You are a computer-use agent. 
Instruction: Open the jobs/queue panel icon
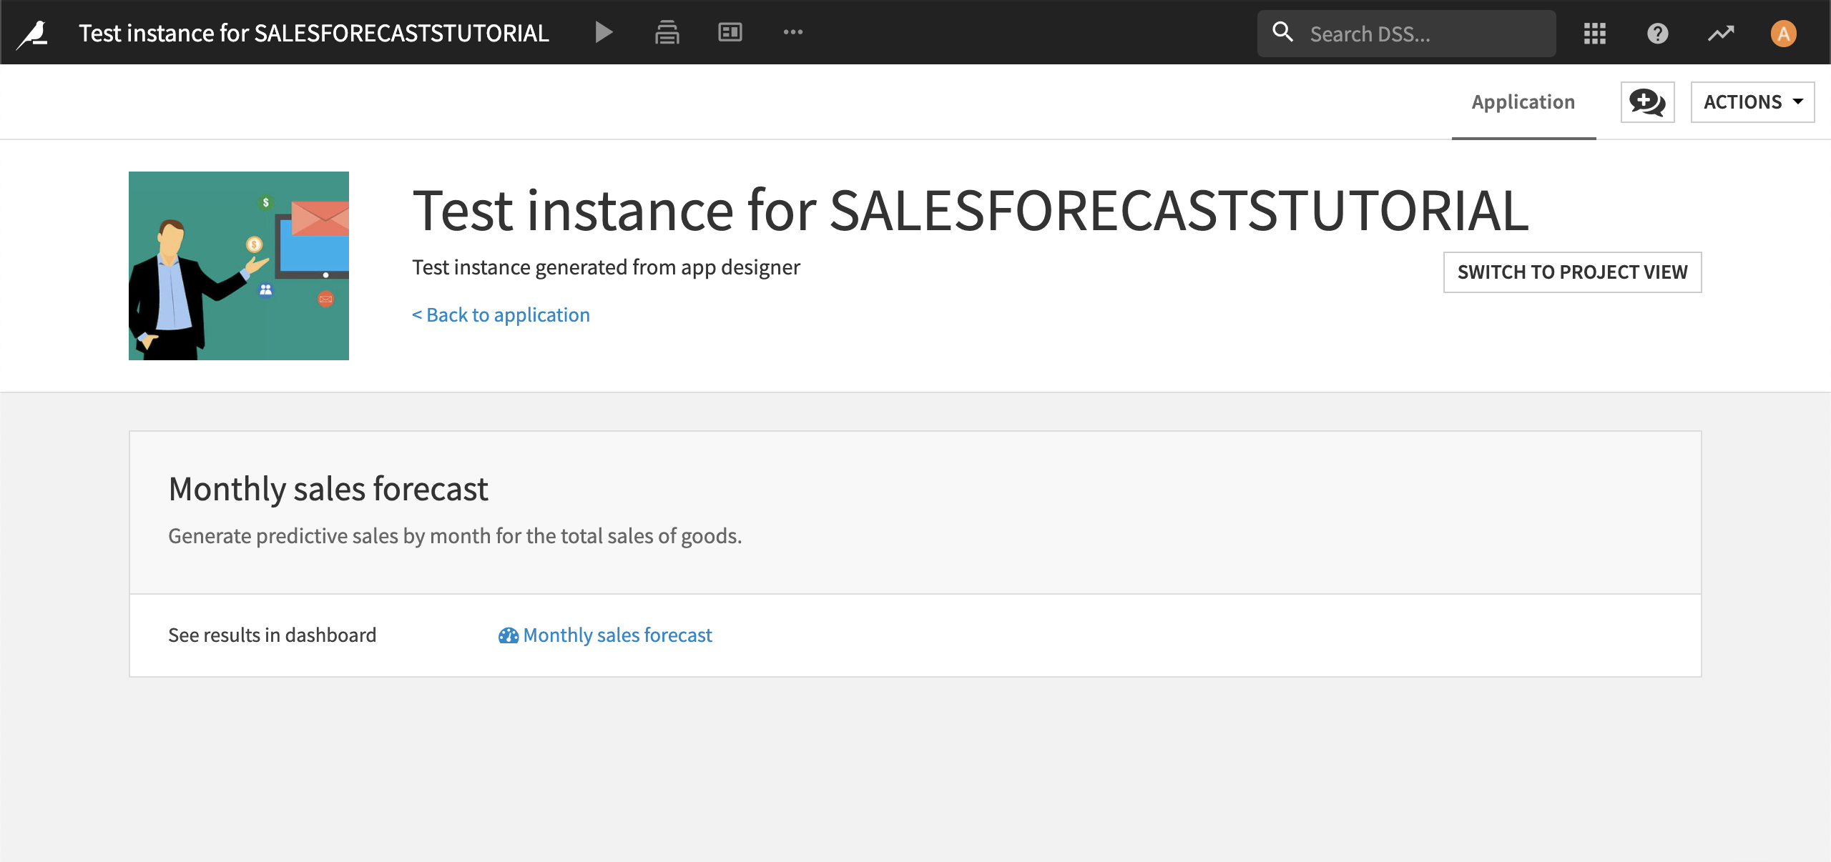click(x=666, y=31)
